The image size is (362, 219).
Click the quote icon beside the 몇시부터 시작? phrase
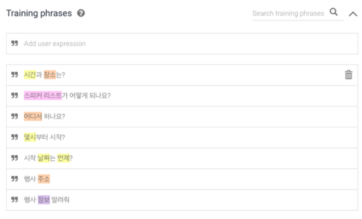[x=14, y=137]
